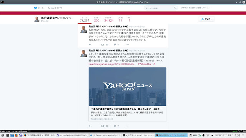Screen dimensions: 246x138
Task: Open the taskbar menu lines icon at the end
Action: (x=243, y=135)
